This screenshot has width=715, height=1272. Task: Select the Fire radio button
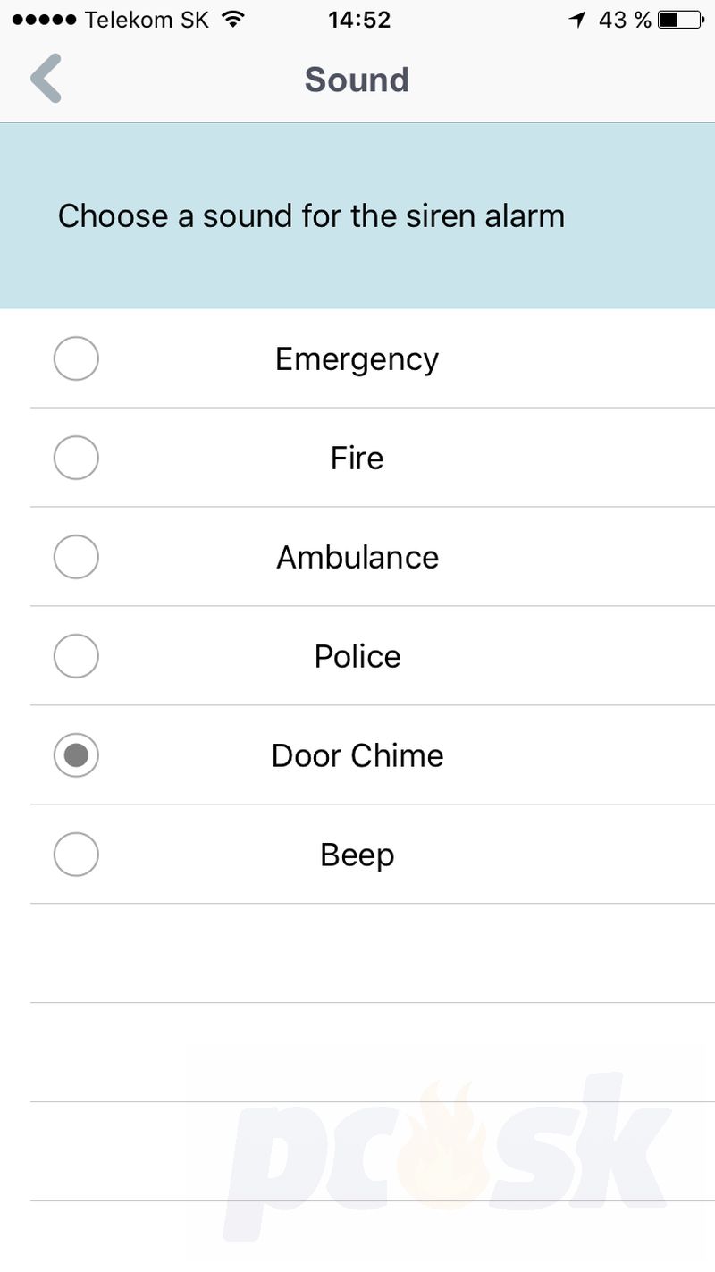[x=76, y=458]
